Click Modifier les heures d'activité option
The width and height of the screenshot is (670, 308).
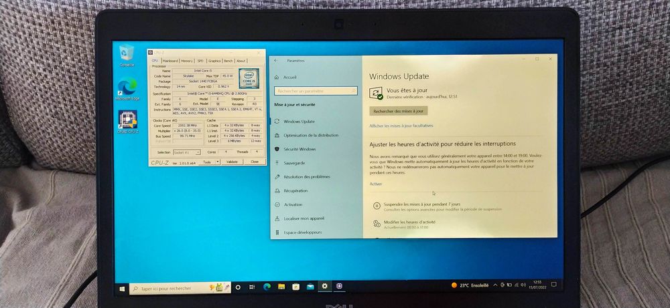click(x=409, y=222)
